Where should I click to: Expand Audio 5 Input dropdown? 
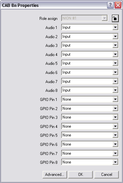tap(115, 63)
